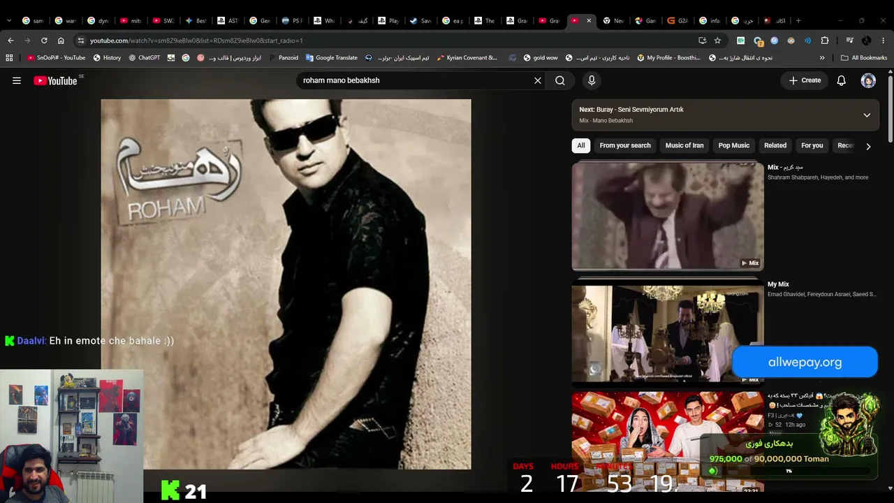Click the browser address bar URL
The image size is (894, 503).
point(196,41)
